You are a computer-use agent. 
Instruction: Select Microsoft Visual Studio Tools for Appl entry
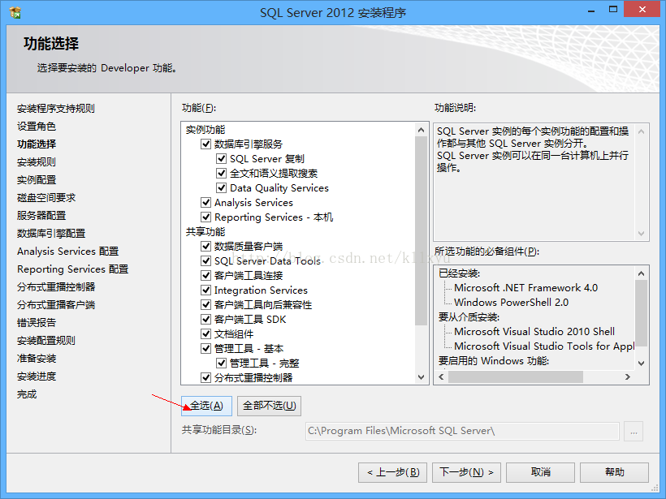point(544,346)
